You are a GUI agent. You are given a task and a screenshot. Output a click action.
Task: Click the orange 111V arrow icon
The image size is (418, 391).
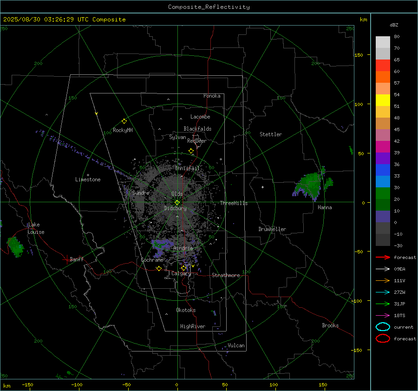(x=383, y=280)
